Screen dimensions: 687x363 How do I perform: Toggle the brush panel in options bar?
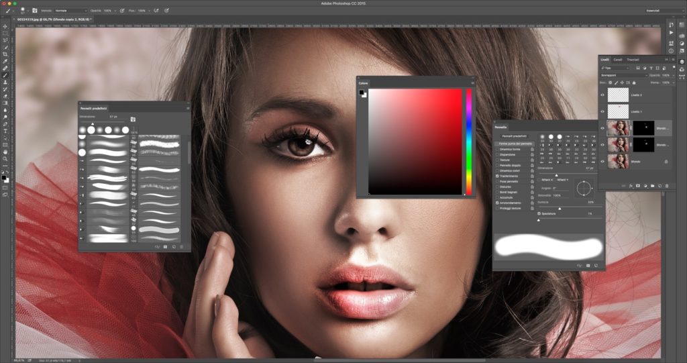pyautogui.click(x=35, y=11)
